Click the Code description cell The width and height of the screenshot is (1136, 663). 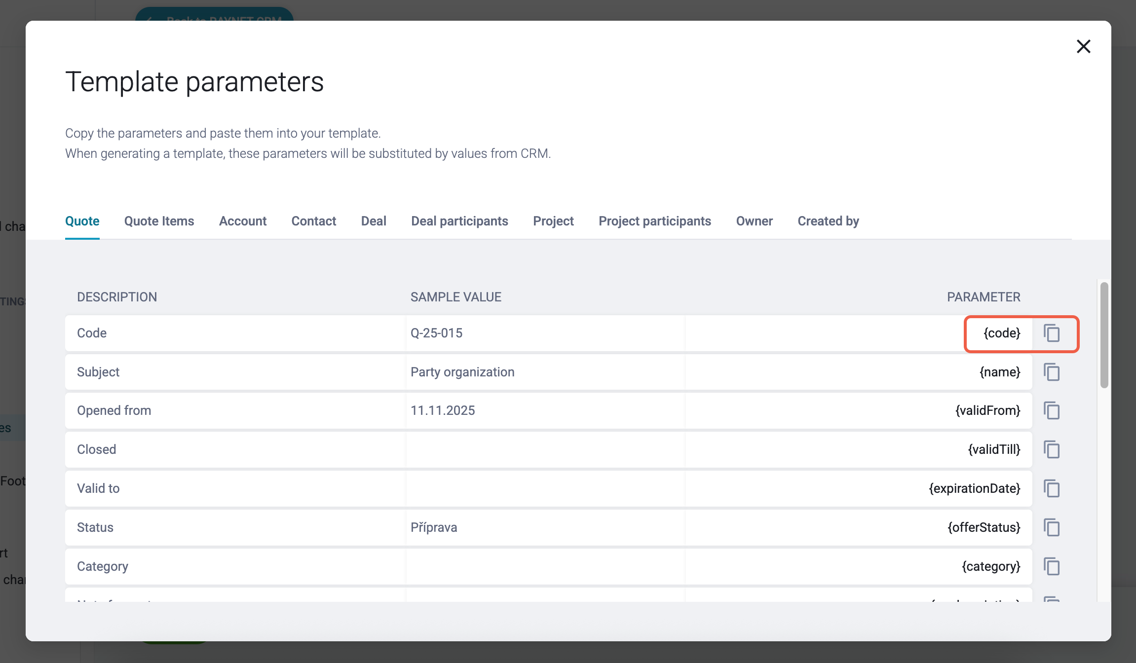235,333
